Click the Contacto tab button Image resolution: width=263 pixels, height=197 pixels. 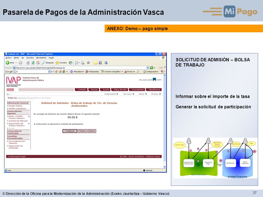[x=81, y=90]
